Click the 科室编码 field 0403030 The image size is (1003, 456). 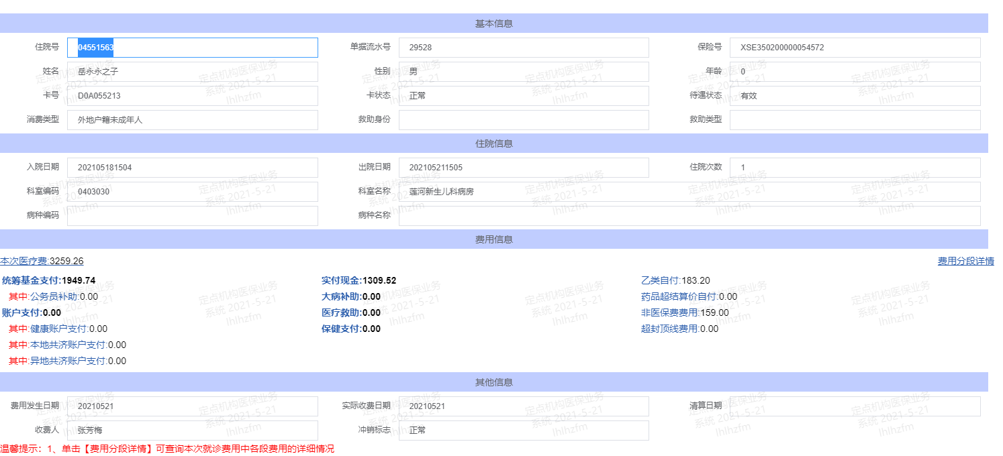(193, 192)
